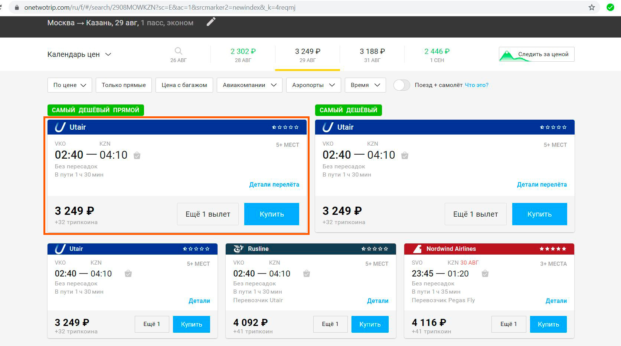Image resolution: width=621 pixels, height=346 pixels.
Task: Click baggage icon in lower Utair card
Action: pos(128,274)
